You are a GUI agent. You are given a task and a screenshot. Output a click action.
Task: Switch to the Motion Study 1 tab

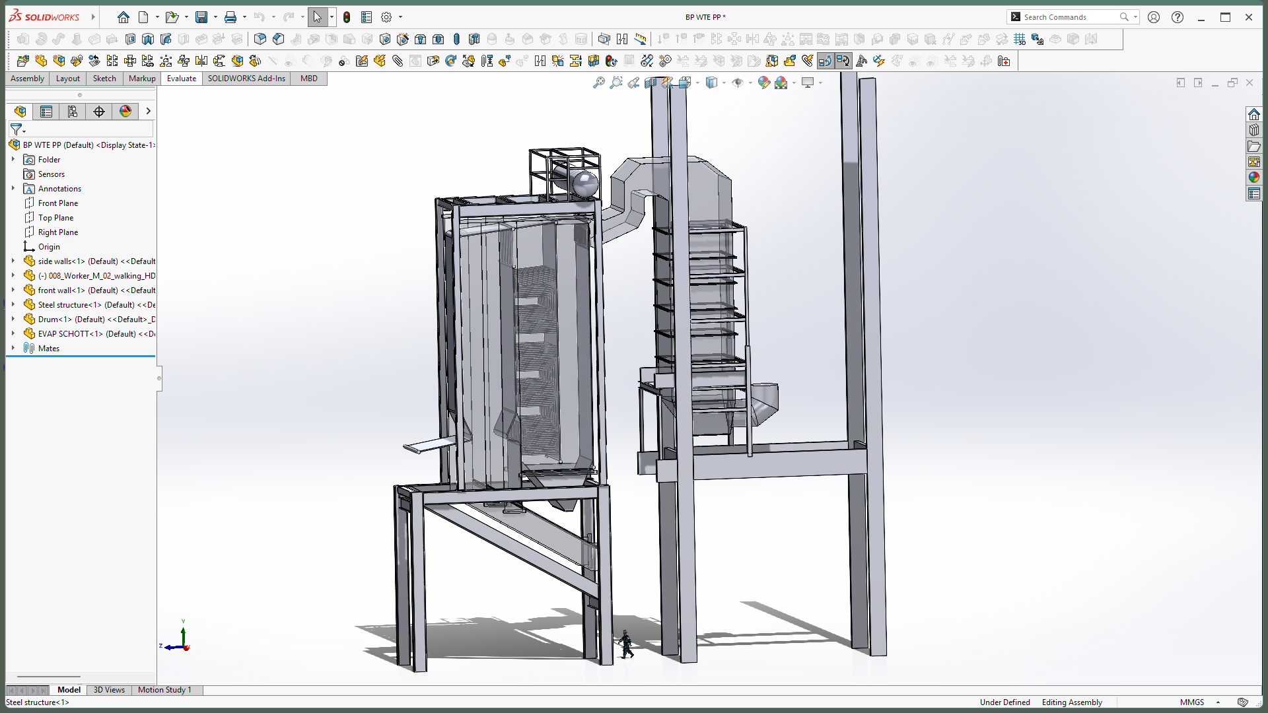[164, 690]
